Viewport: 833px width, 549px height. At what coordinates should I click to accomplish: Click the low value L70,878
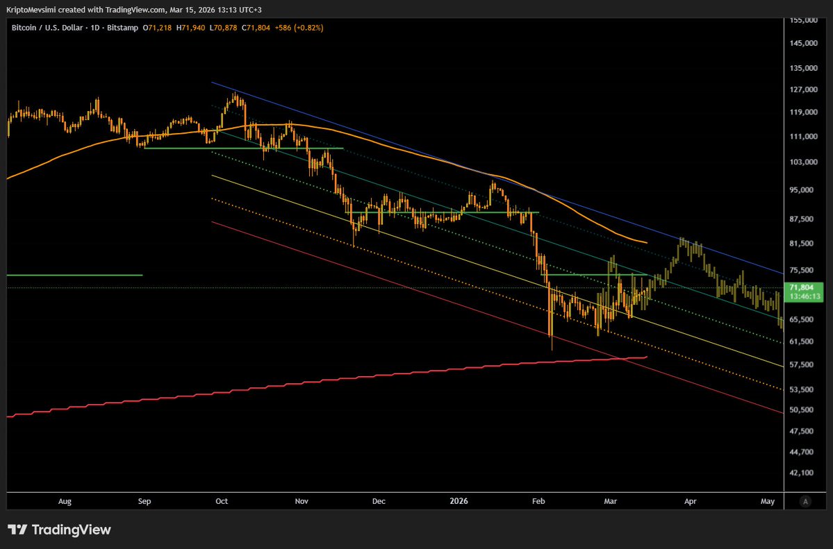click(x=223, y=28)
